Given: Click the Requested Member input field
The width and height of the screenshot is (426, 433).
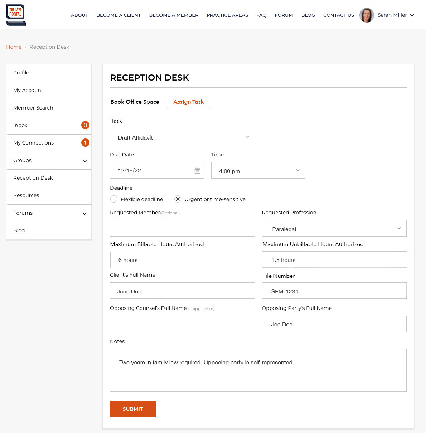Looking at the screenshot, I should [x=182, y=228].
